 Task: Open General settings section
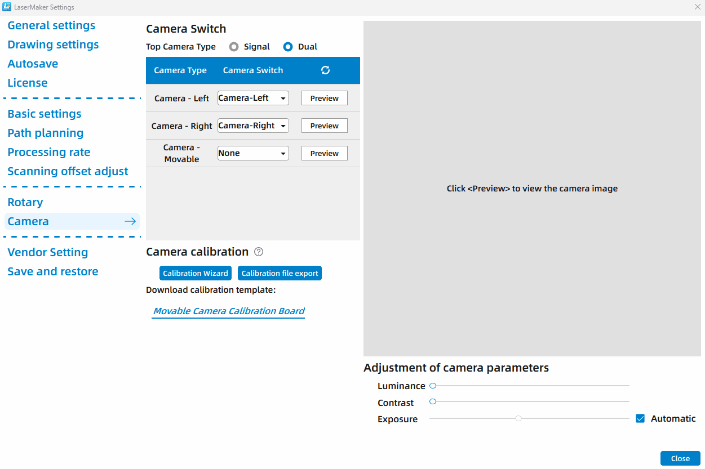click(x=51, y=25)
